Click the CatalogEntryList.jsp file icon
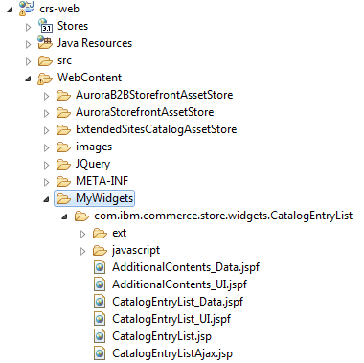 click(x=100, y=336)
